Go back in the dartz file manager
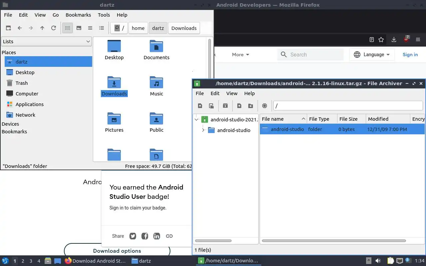 [x=20, y=28]
